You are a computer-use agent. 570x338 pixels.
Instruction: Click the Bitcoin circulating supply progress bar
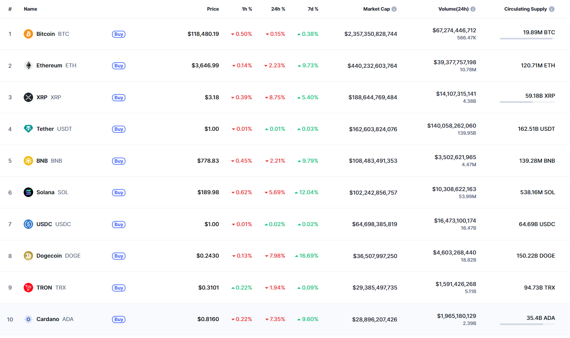click(527, 39)
